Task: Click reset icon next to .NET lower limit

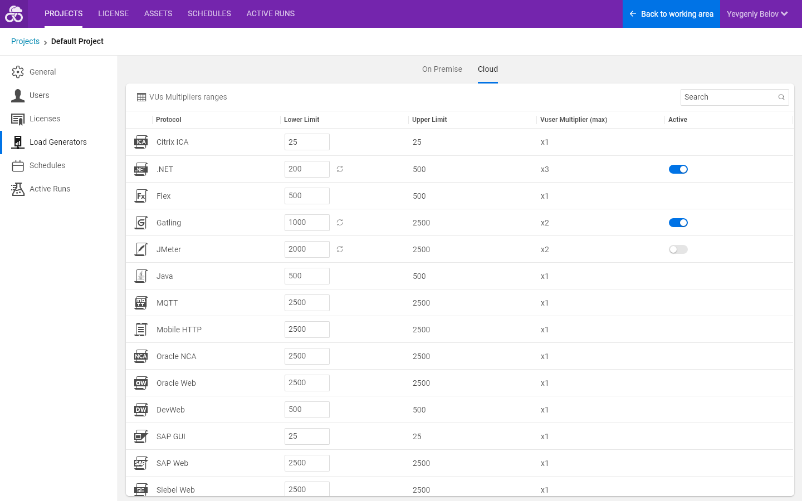Action: (340, 169)
